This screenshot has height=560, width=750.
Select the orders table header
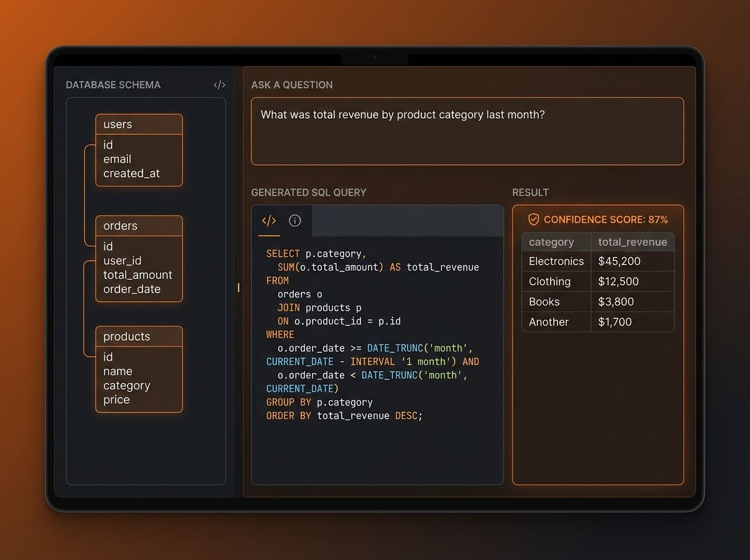point(139,226)
